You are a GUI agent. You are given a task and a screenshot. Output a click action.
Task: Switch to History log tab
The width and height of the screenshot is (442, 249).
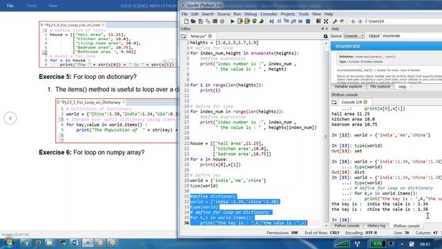[376, 226]
